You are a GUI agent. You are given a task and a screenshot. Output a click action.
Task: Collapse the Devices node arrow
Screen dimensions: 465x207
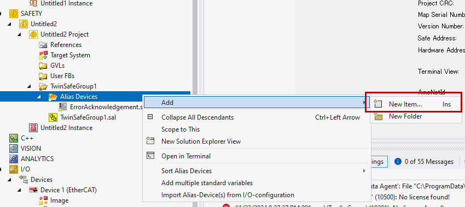click(x=10, y=180)
